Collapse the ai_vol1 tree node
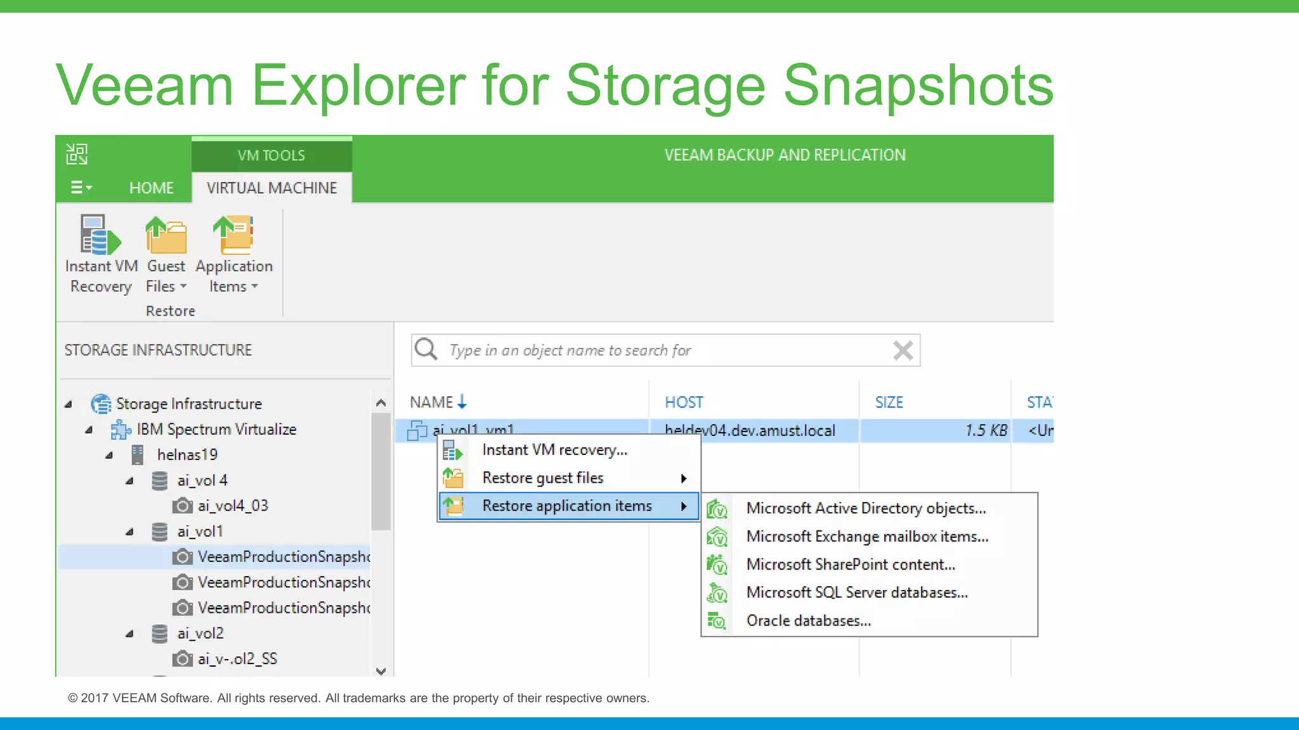Screen dimensions: 1299x730 (129, 532)
